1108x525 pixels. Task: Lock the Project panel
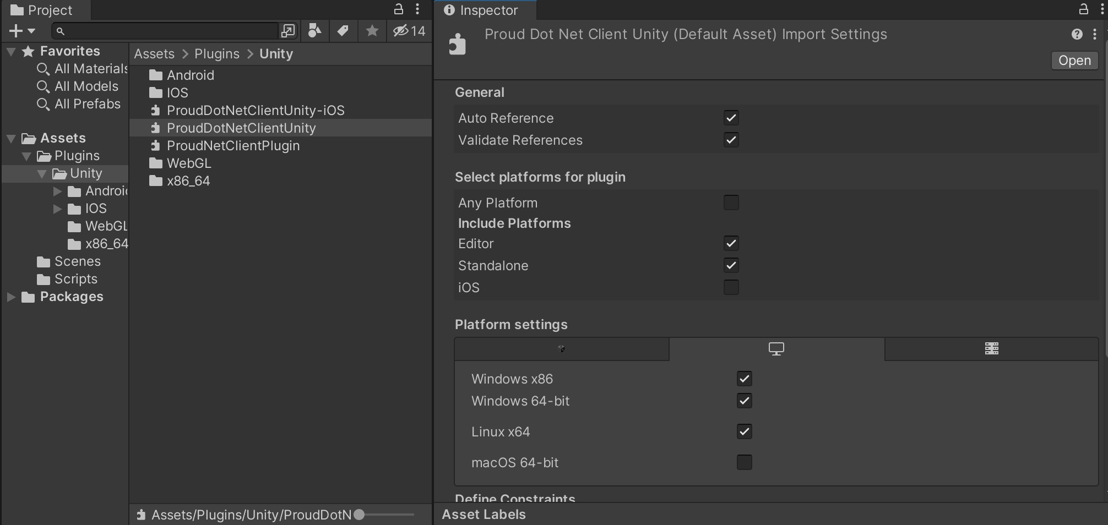pyautogui.click(x=398, y=9)
